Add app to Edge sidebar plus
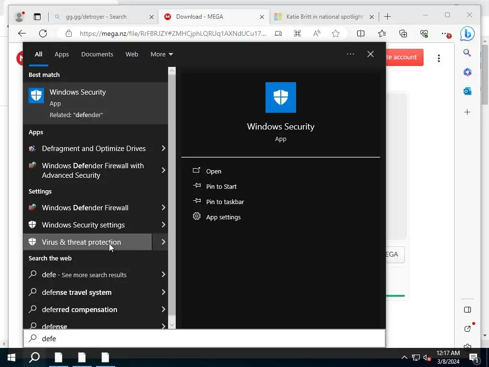 click(x=467, y=112)
